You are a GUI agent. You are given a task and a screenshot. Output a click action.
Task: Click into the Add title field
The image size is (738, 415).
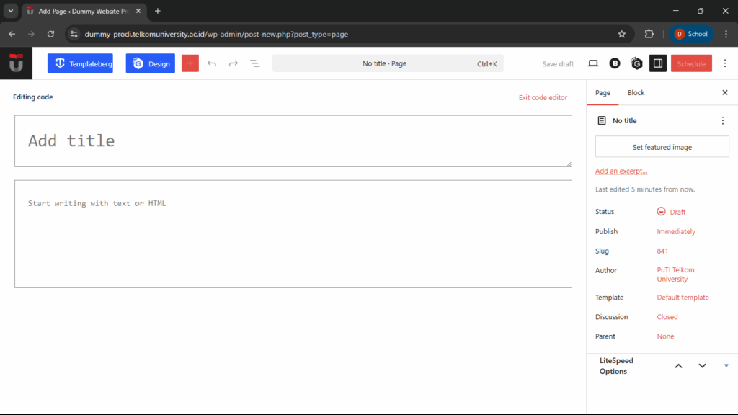tap(293, 141)
